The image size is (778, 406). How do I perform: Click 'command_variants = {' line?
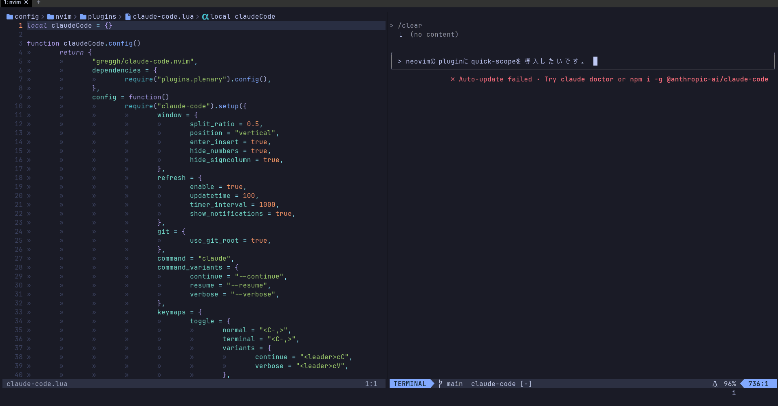pyautogui.click(x=198, y=268)
